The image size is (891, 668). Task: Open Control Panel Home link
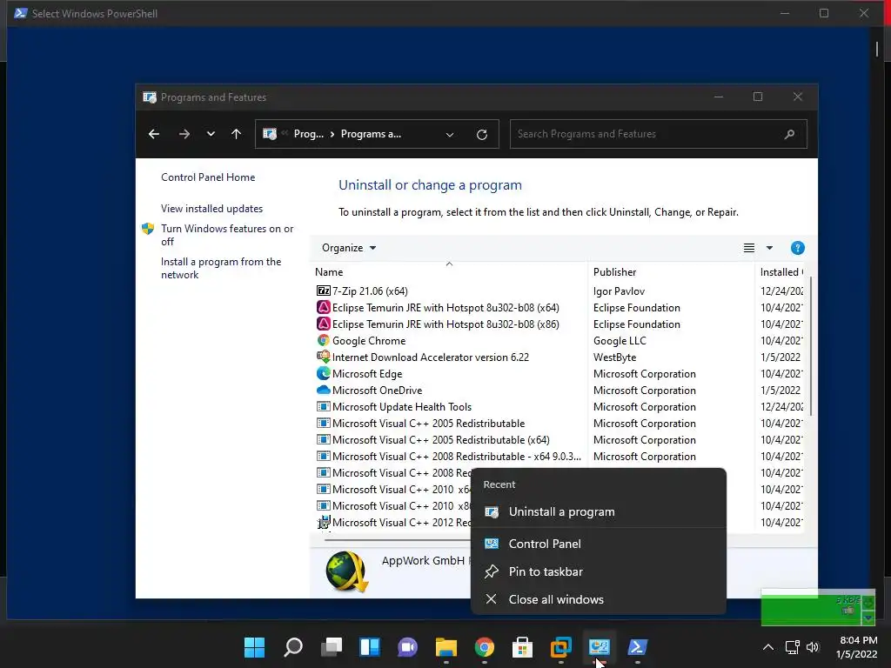[x=208, y=177]
